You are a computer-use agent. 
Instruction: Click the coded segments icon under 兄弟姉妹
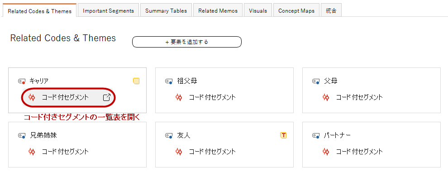(x=32, y=152)
